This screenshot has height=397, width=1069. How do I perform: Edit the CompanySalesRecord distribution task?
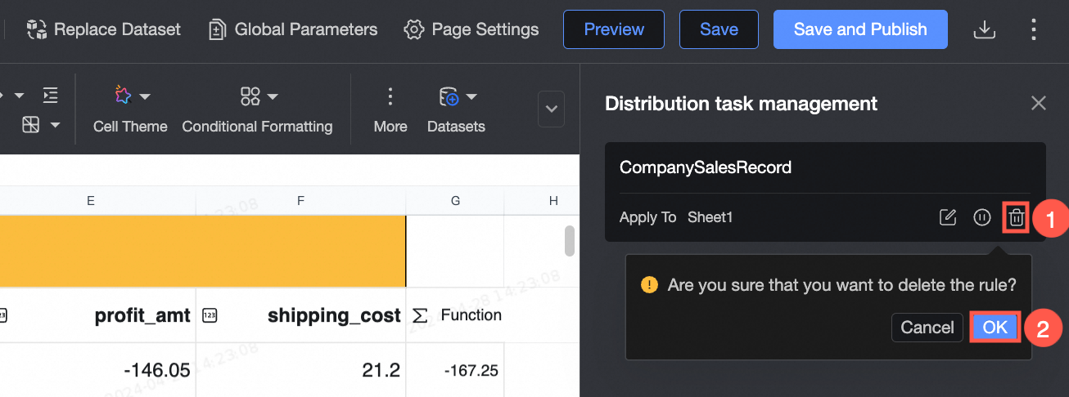tap(948, 217)
